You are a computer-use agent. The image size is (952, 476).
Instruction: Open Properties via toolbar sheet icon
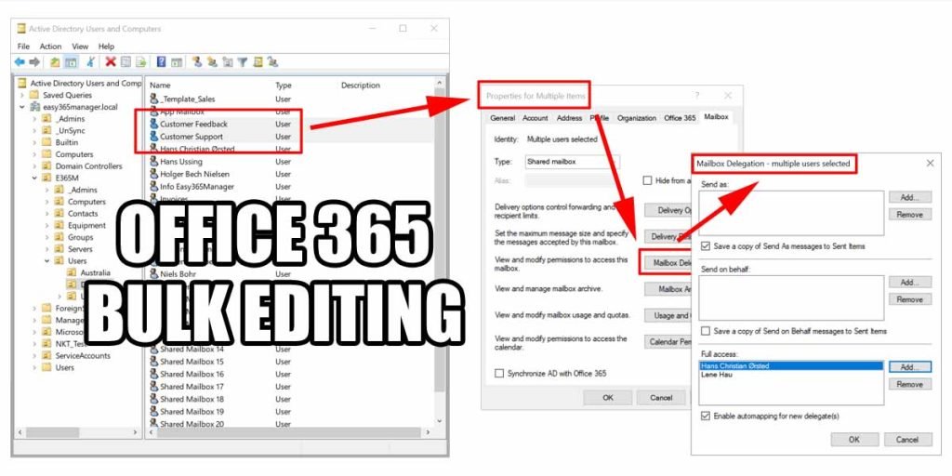pyautogui.click(x=126, y=62)
